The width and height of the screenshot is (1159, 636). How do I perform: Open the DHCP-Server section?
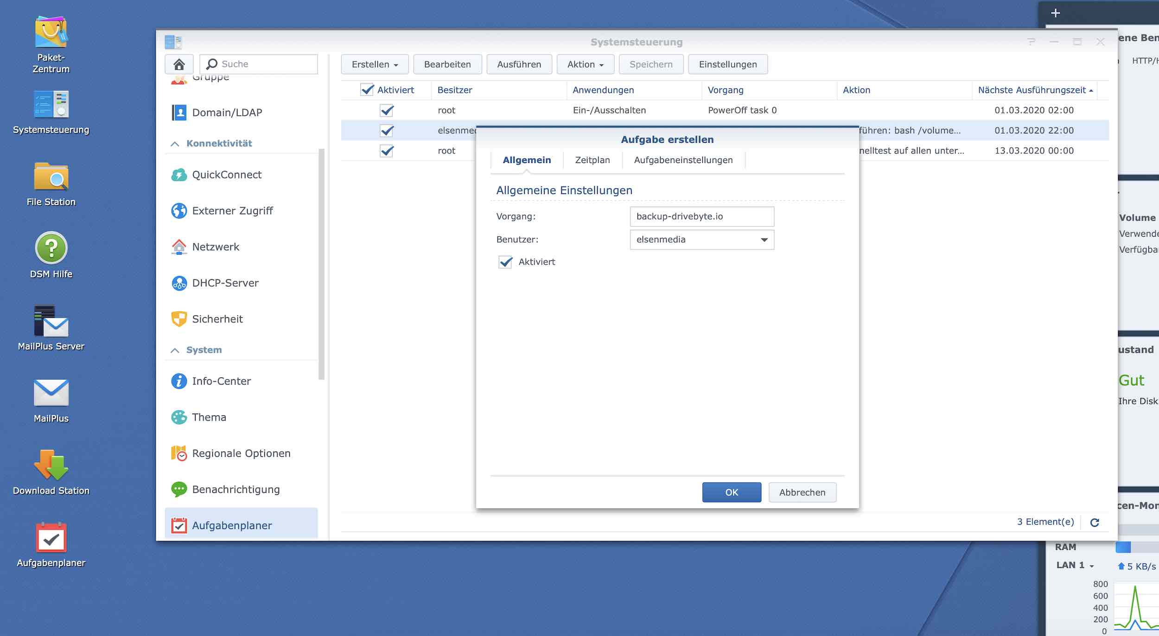(226, 283)
